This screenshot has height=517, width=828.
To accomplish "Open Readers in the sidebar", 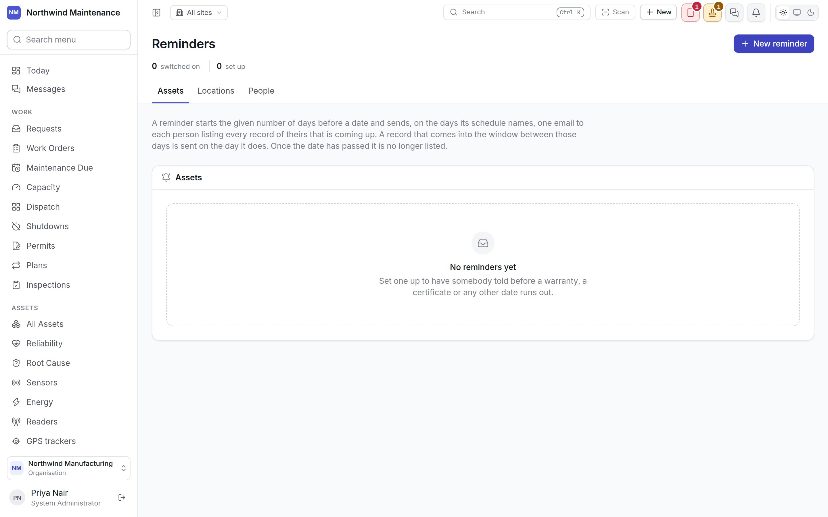I will pyautogui.click(x=69, y=422).
